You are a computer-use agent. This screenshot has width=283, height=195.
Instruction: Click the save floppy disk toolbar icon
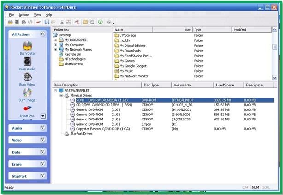[47, 22]
